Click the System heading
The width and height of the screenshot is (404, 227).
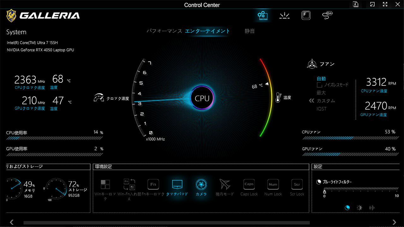click(16, 32)
